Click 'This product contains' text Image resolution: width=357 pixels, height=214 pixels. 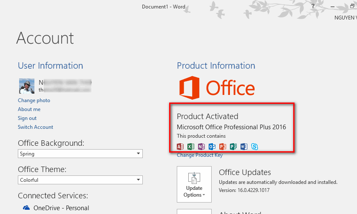201,136
